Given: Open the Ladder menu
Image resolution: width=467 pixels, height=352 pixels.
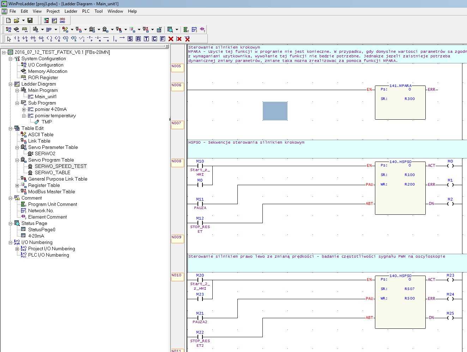Looking at the screenshot, I should [x=71, y=11].
